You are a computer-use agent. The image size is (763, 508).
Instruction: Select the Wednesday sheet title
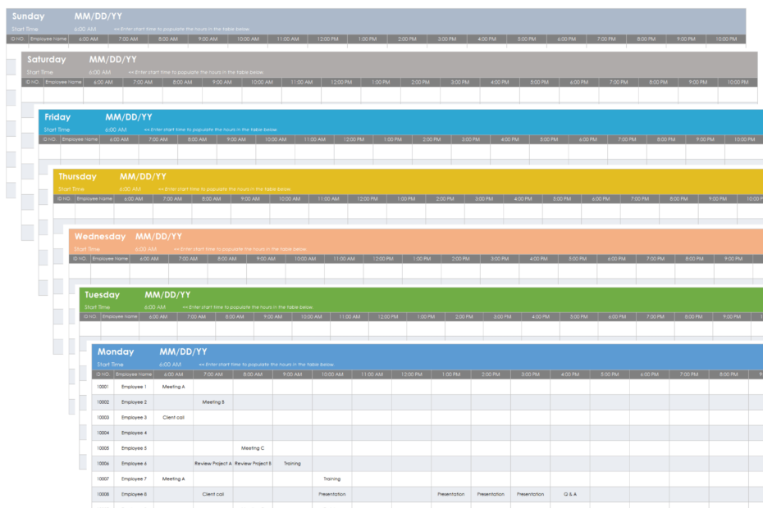coord(100,236)
